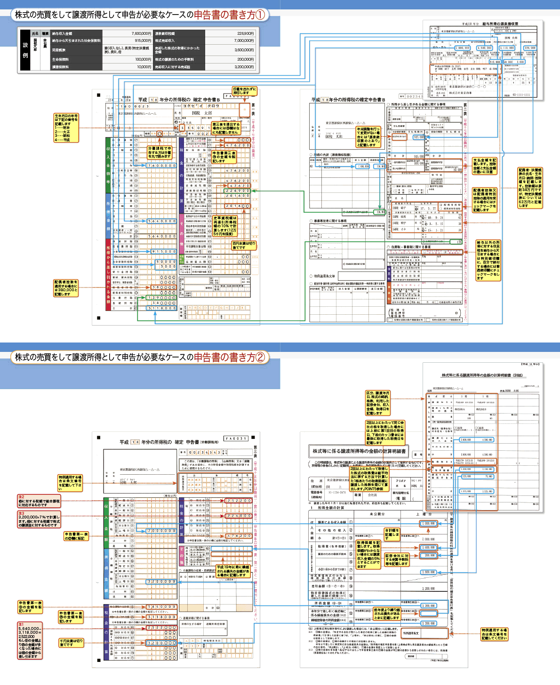Click the 証券会社に対する売買手数料 callout

pos(397,559)
